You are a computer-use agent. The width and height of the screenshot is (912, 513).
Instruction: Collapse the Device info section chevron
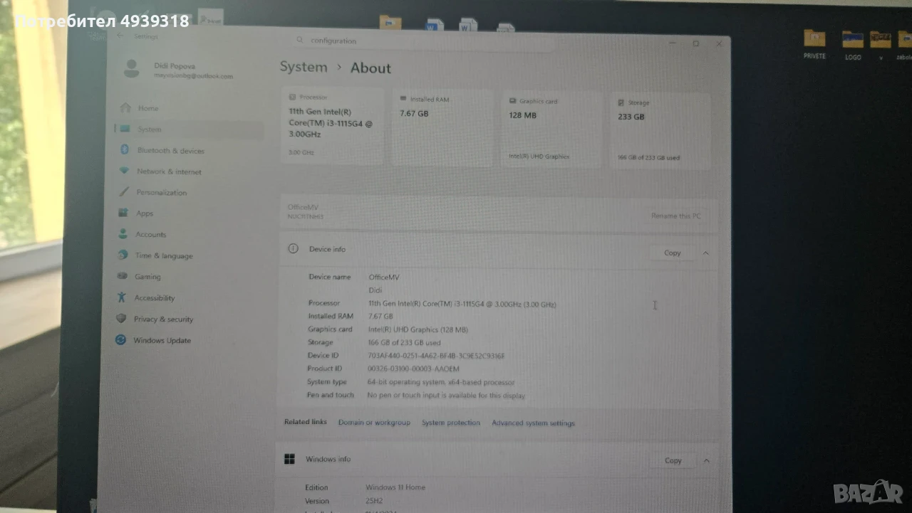705,253
